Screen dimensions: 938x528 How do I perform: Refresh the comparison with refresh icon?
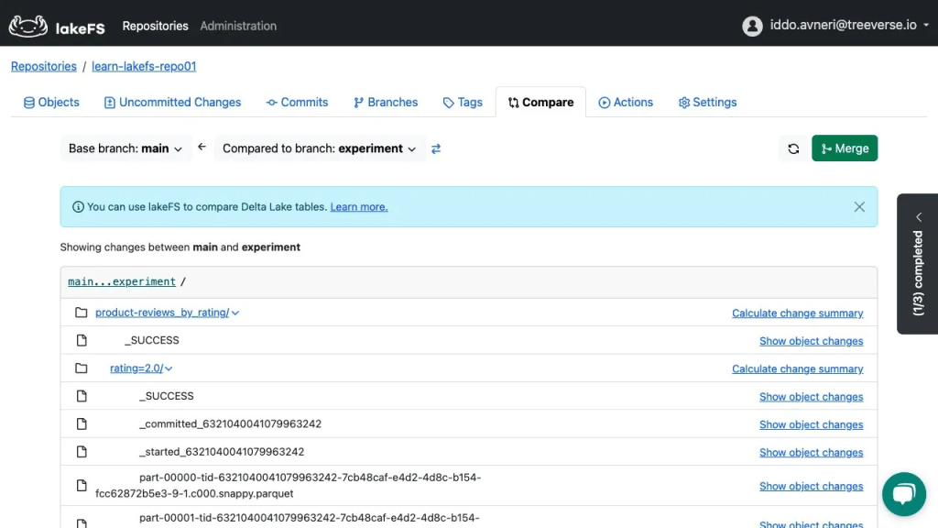pyautogui.click(x=793, y=148)
